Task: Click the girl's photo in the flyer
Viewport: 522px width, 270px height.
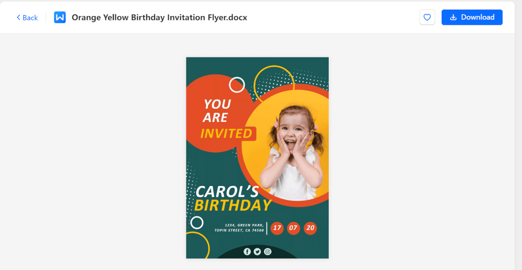Action: coord(293,151)
